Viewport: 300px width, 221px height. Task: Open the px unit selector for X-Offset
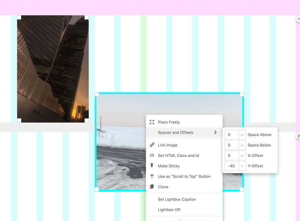(242, 156)
